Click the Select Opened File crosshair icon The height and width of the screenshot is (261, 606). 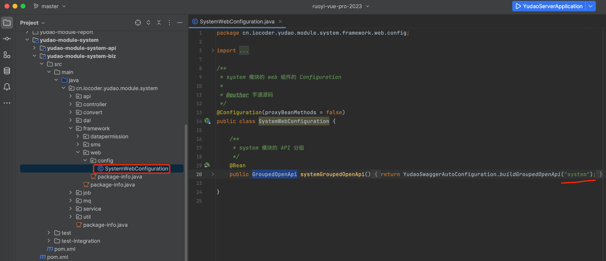[x=138, y=23]
